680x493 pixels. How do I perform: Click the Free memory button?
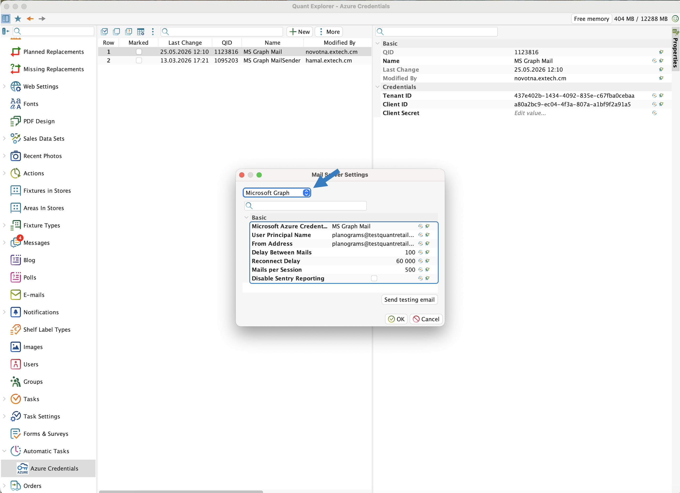click(x=591, y=19)
